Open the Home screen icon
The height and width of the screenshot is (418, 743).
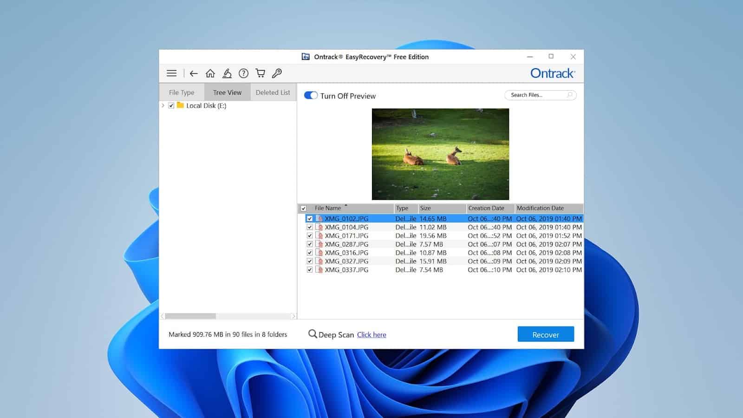[x=210, y=73]
